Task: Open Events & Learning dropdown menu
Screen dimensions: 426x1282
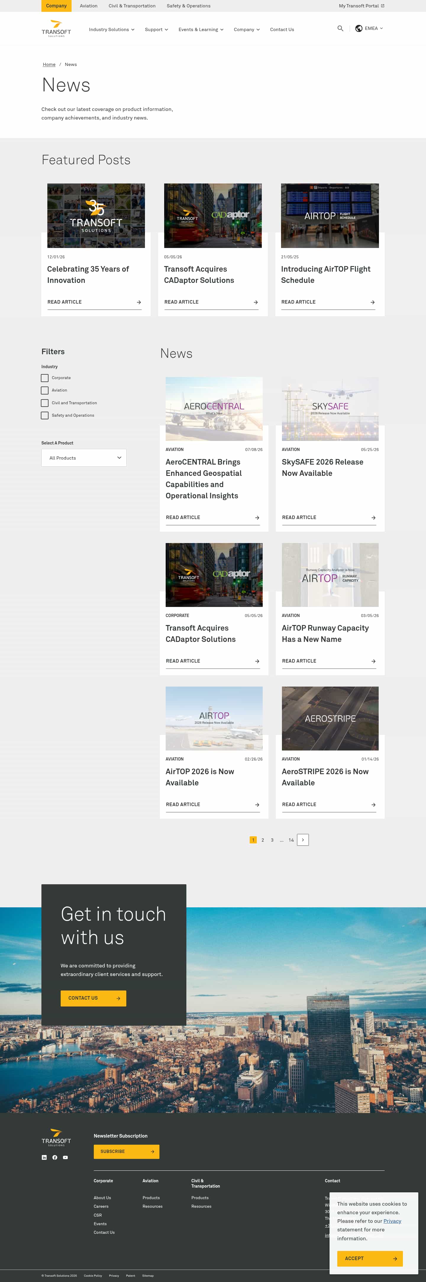Action: (x=201, y=29)
